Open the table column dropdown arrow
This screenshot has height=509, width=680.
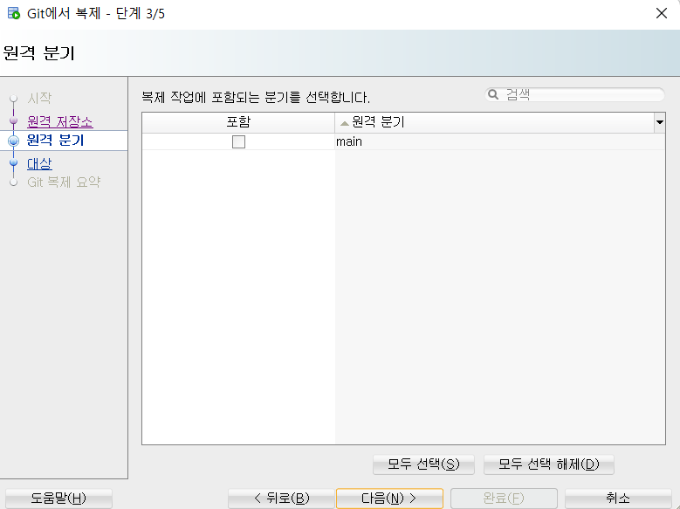660,122
